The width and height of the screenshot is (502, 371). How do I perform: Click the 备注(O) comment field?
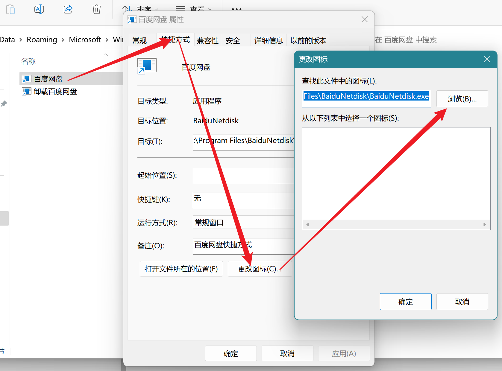(x=244, y=246)
